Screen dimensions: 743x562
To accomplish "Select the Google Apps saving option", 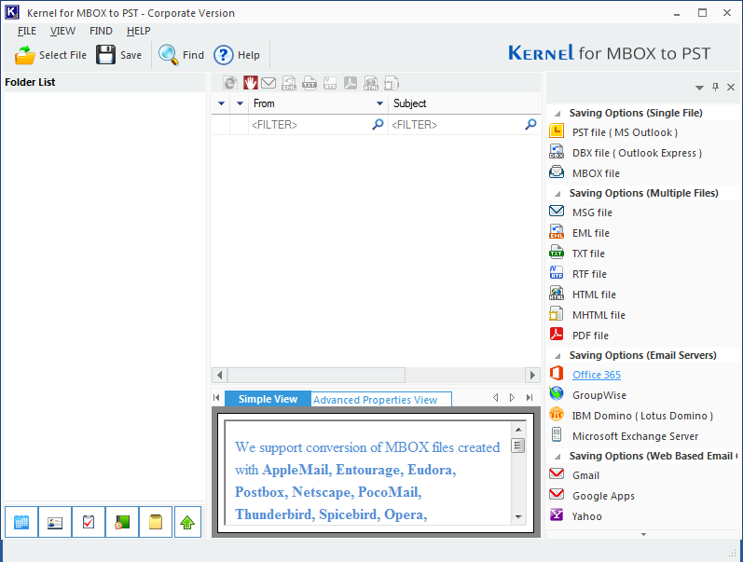I will point(603,496).
